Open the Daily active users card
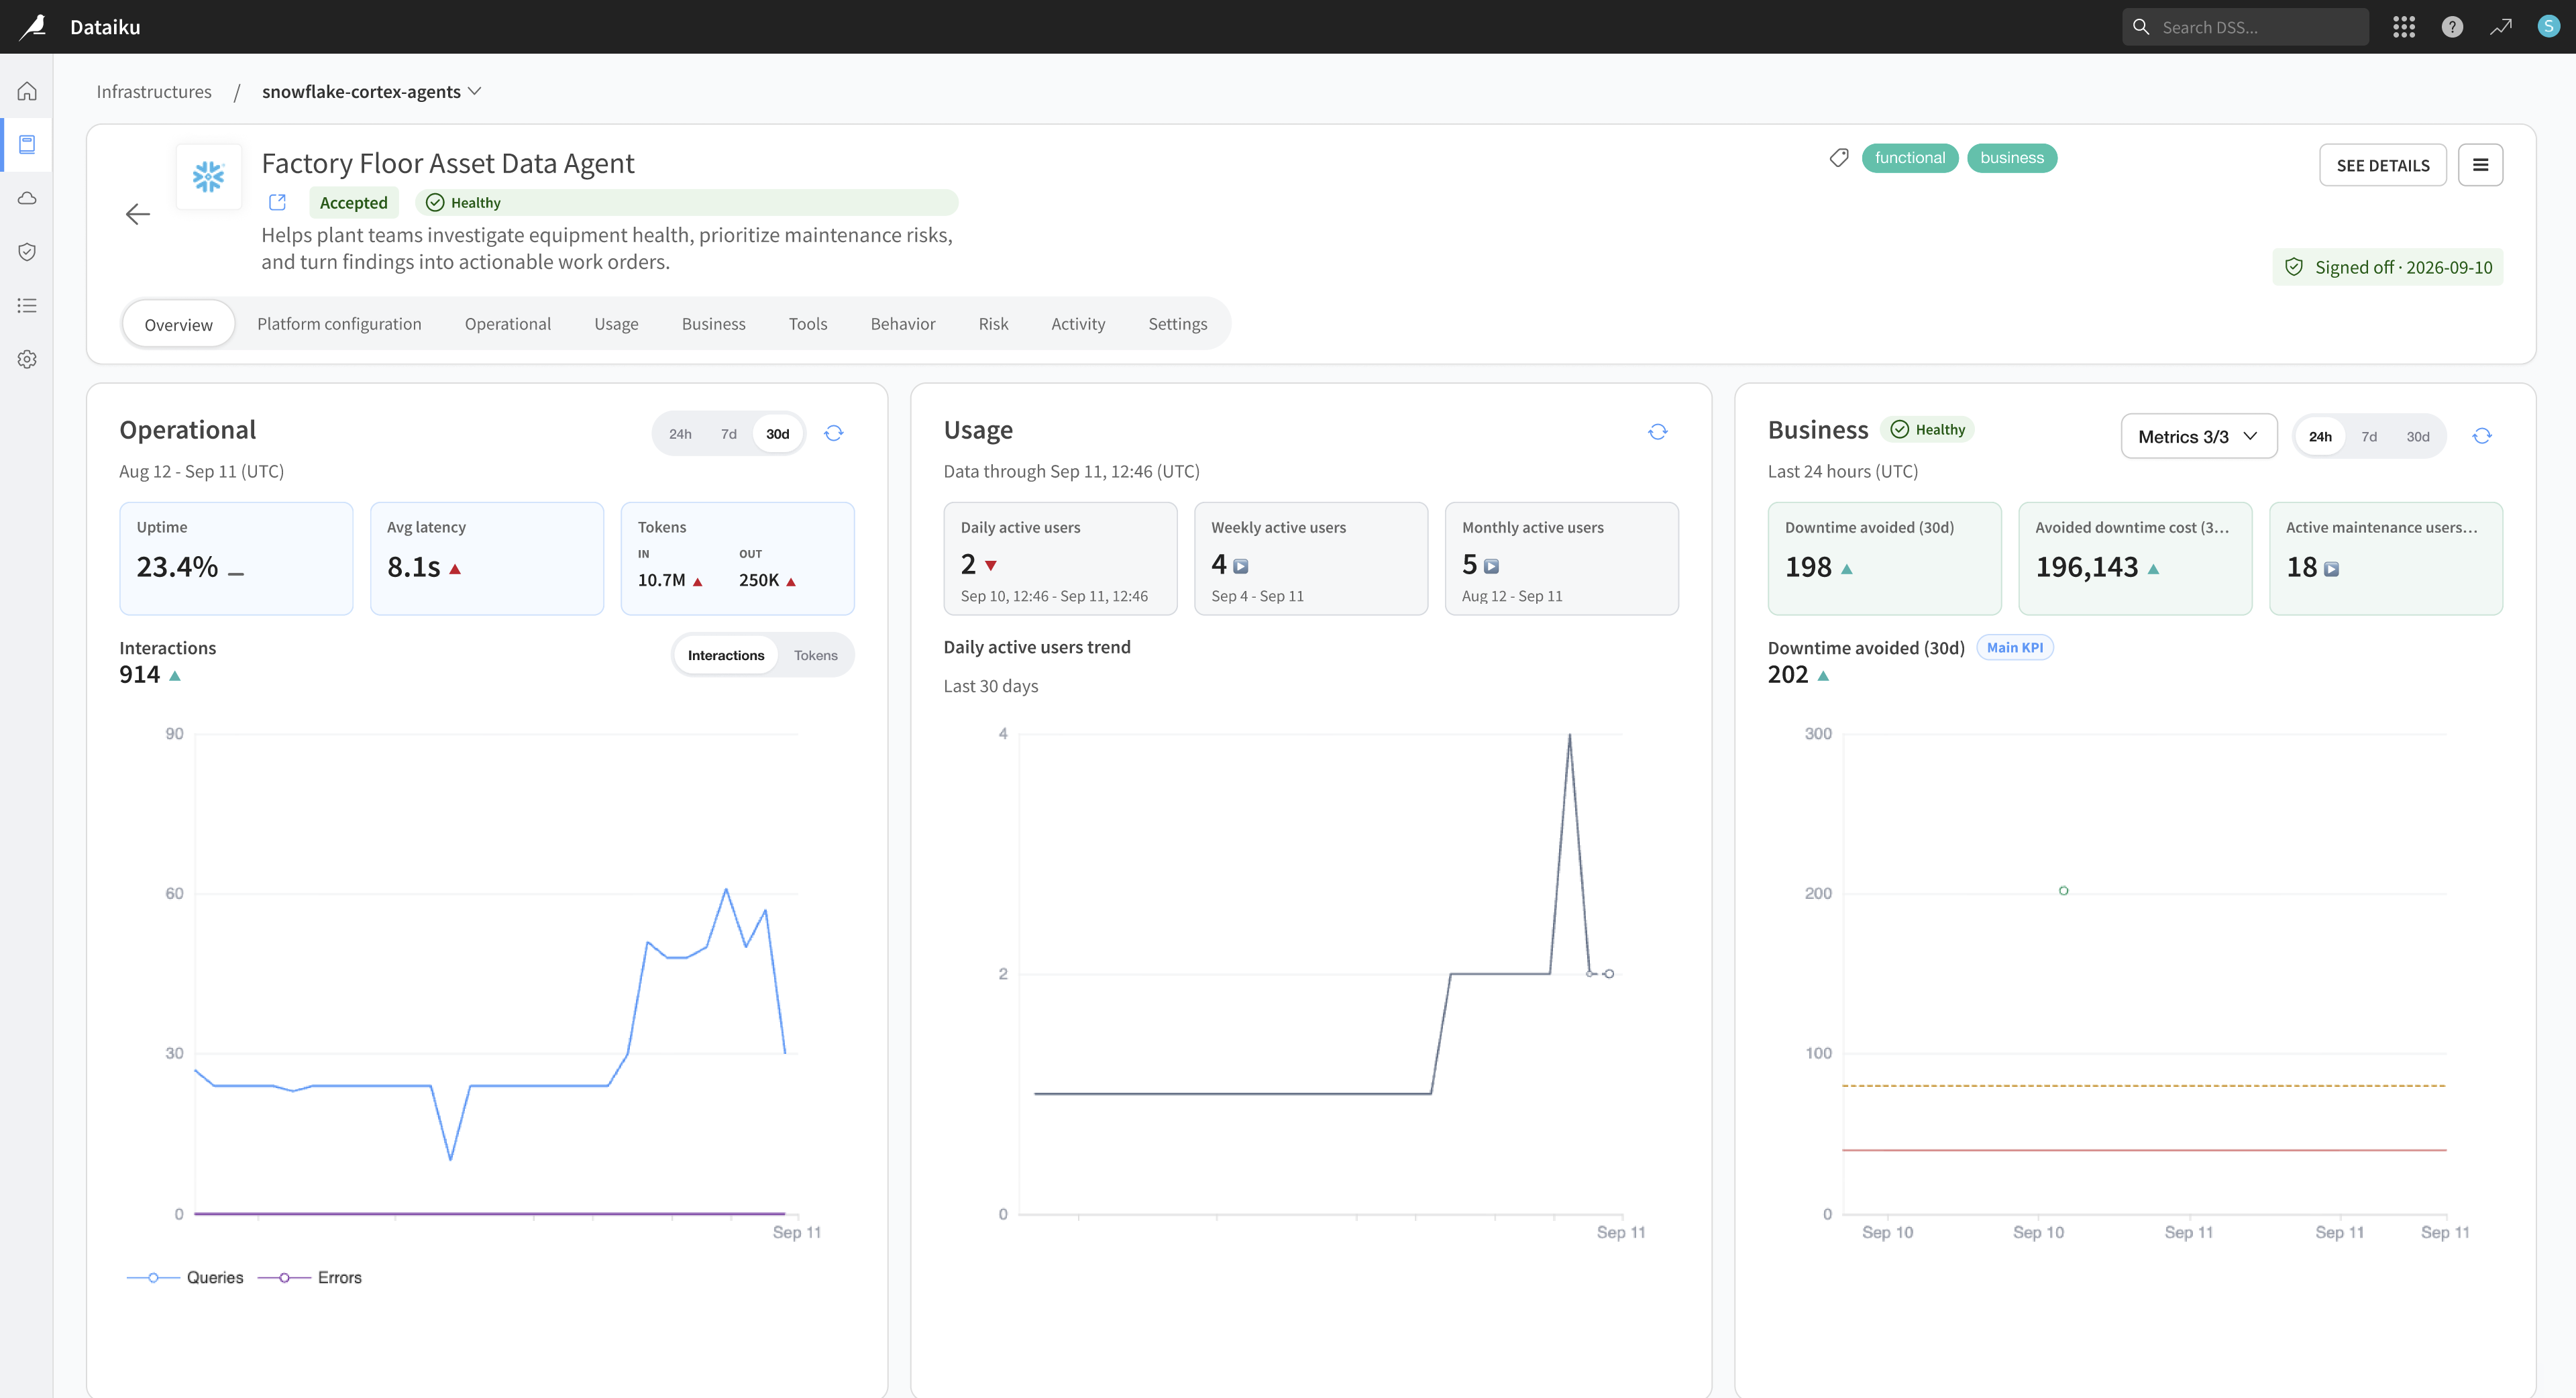Image resolution: width=2576 pixels, height=1398 pixels. (x=1060, y=558)
